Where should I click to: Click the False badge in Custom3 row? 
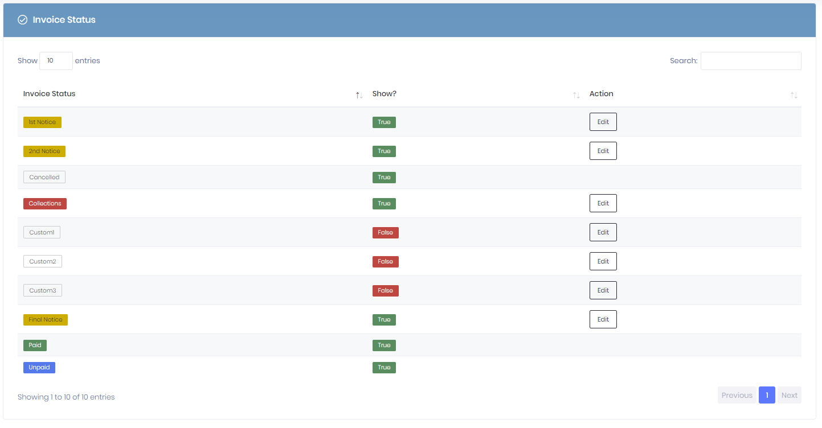coord(386,291)
